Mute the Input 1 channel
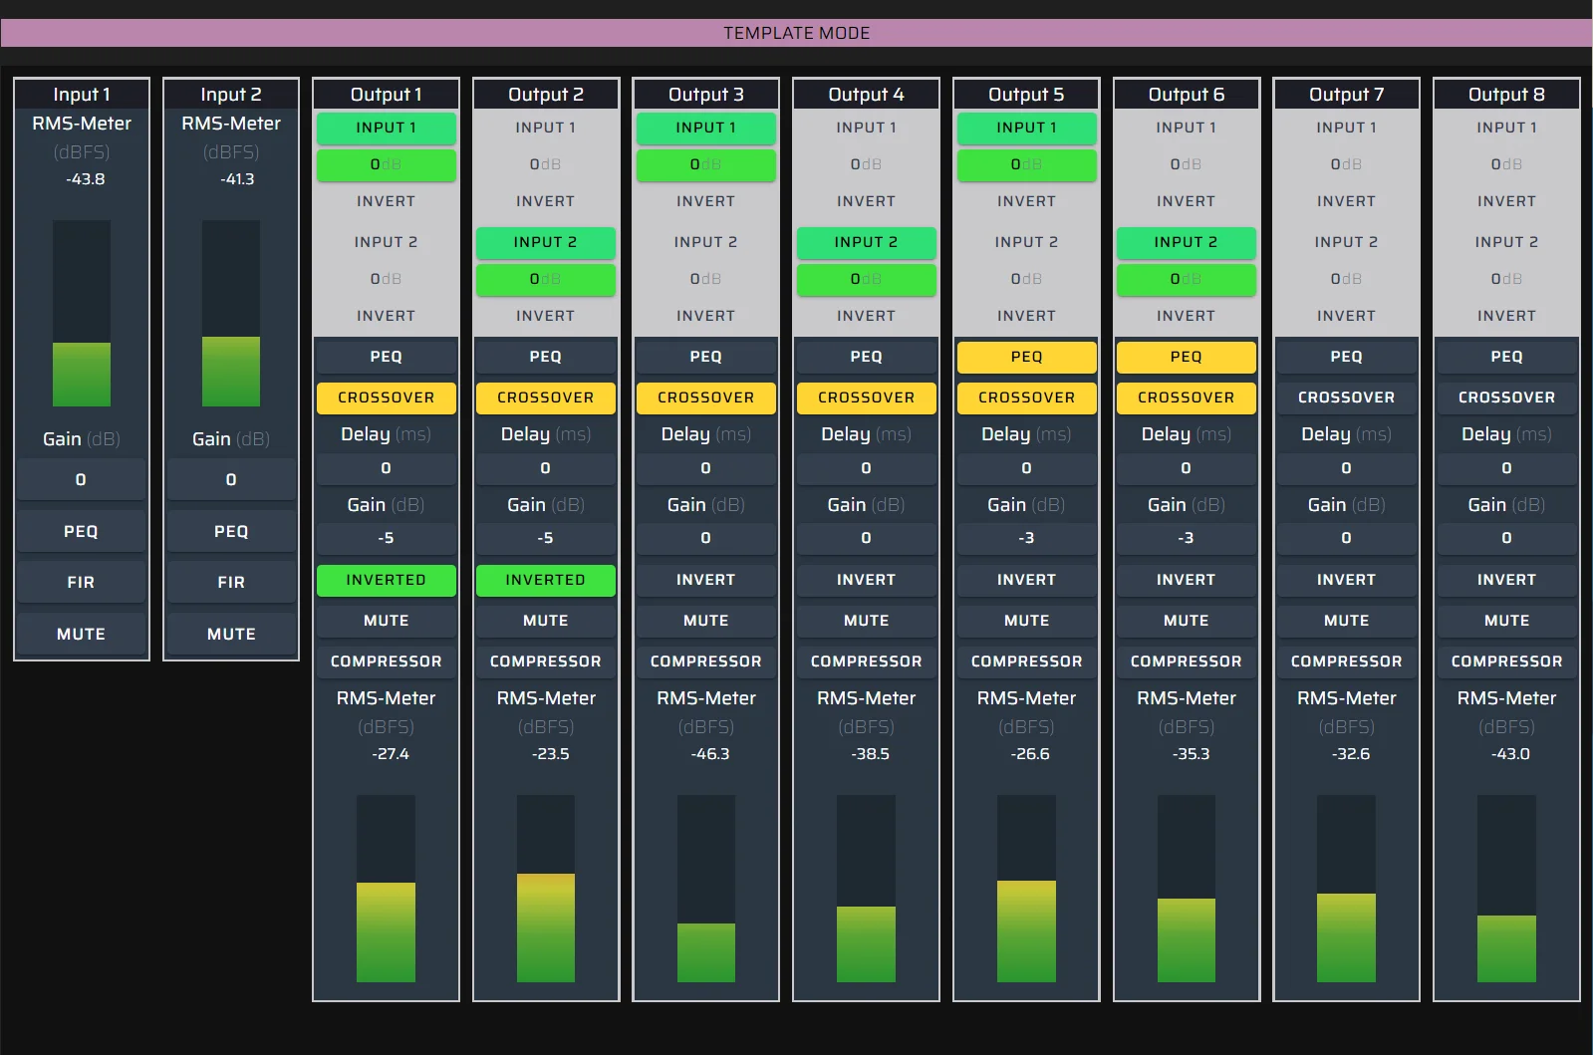The width and height of the screenshot is (1593, 1055). pos(81,634)
